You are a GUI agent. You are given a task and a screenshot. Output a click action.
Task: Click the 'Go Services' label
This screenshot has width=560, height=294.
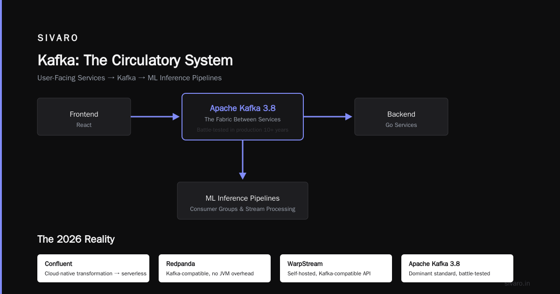click(401, 125)
